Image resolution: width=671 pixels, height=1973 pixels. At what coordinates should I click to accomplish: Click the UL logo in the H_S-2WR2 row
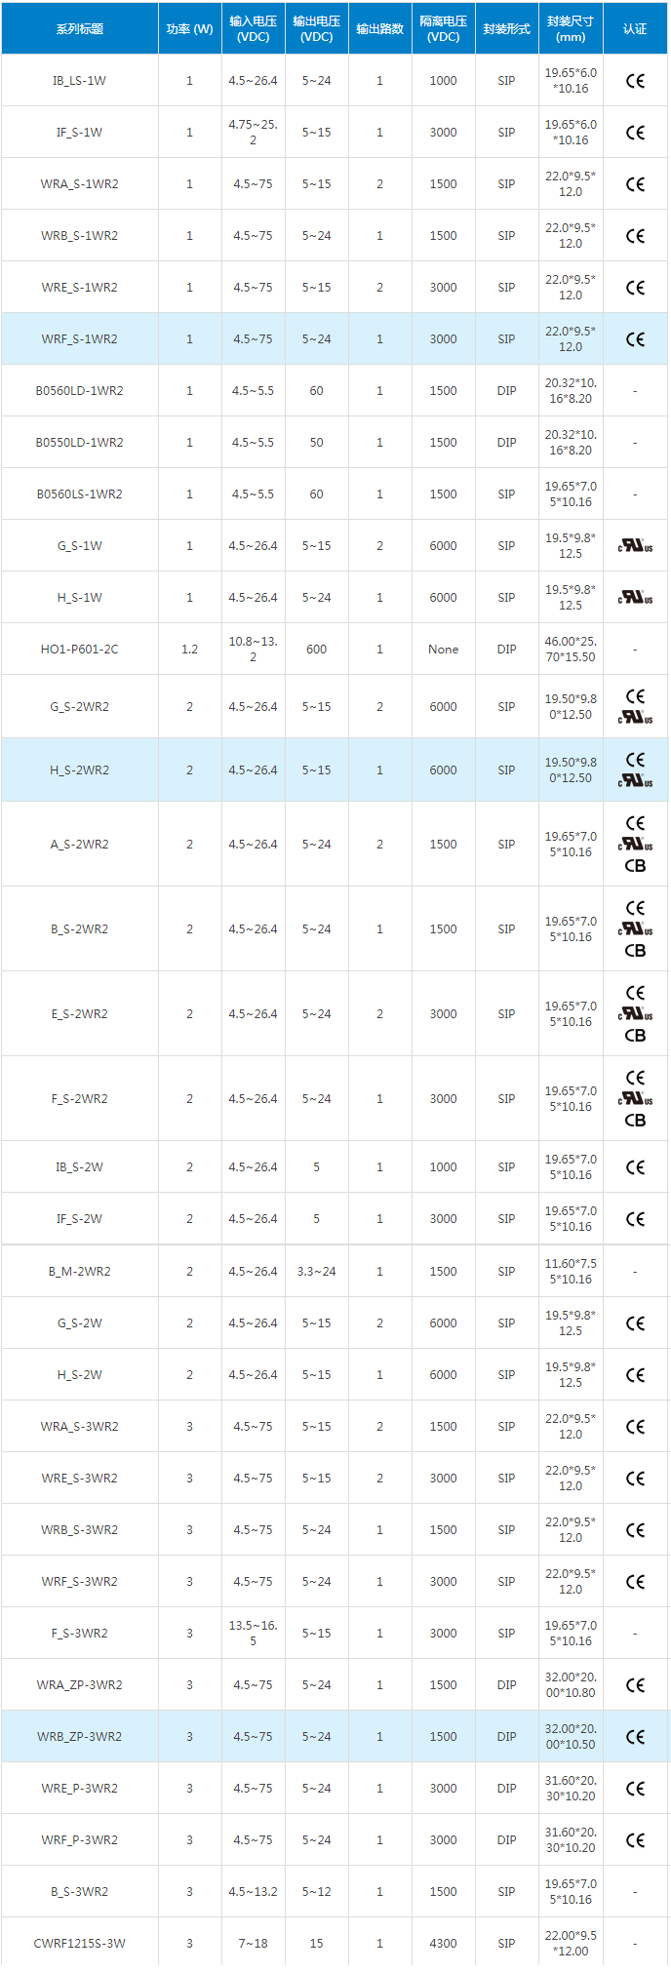[635, 780]
